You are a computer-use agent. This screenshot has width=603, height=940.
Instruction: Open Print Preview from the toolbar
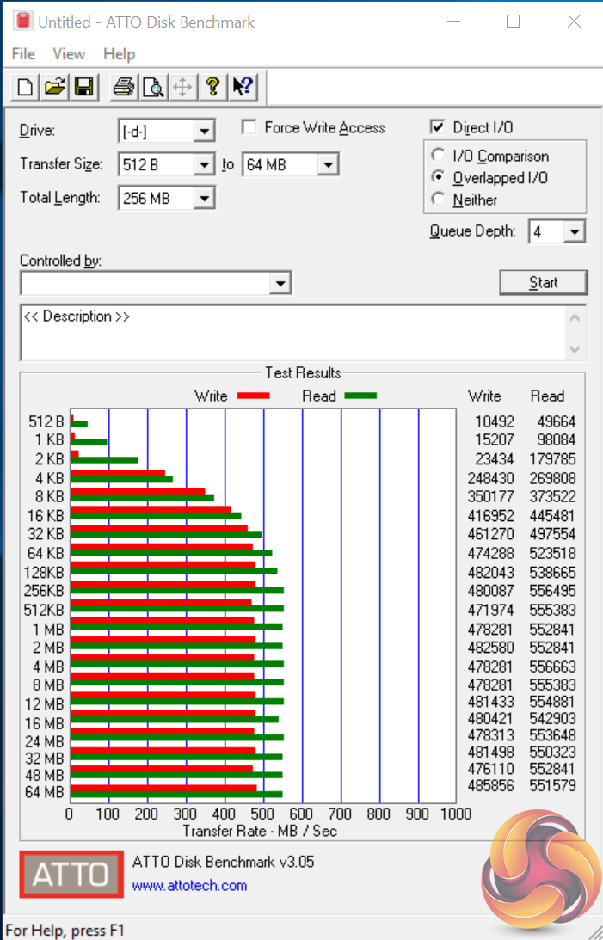(153, 87)
